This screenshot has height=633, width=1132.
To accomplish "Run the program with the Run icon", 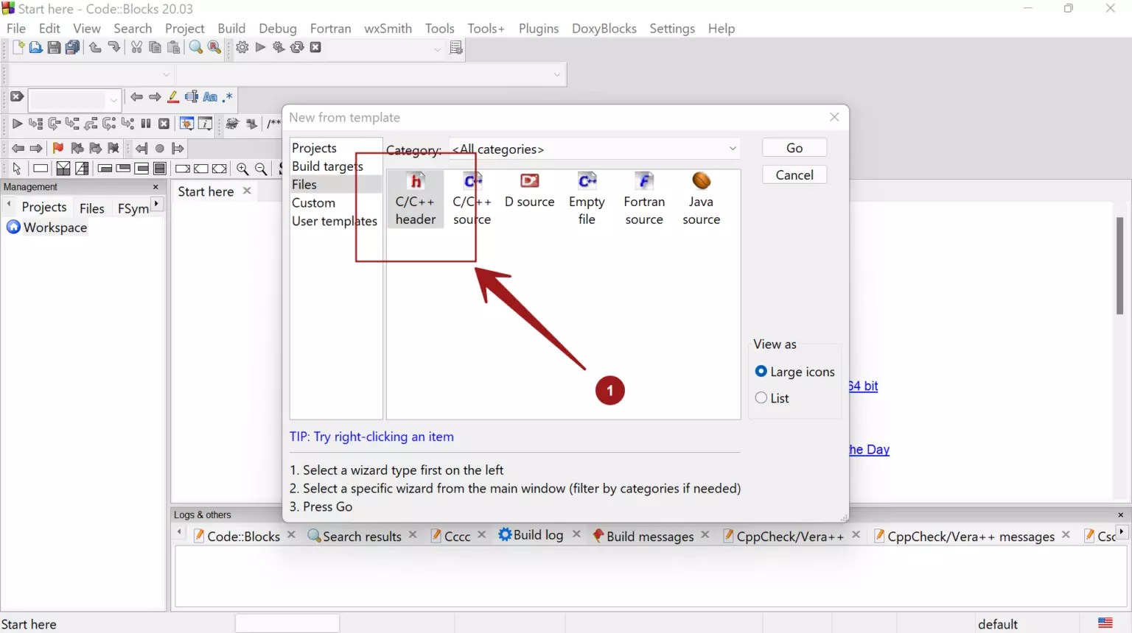I will pyautogui.click(x=260, y=48).
